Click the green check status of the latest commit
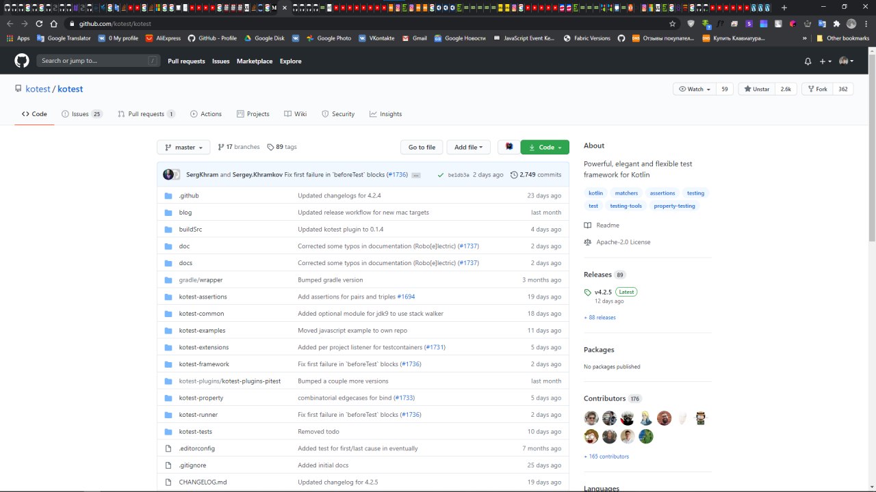The image size is (876, 492). [440, 175]
